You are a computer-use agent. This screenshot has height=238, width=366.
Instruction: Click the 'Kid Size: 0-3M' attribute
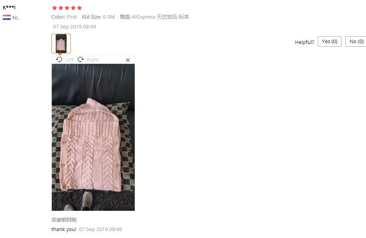coord(98,17)
